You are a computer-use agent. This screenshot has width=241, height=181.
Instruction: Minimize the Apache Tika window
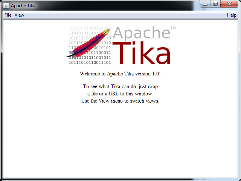click(x=205, y=4)
